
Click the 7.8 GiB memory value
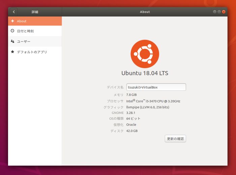pos(131,95)
